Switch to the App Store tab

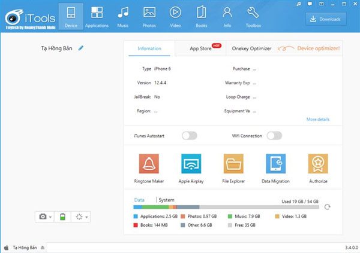tap(200, 48)
